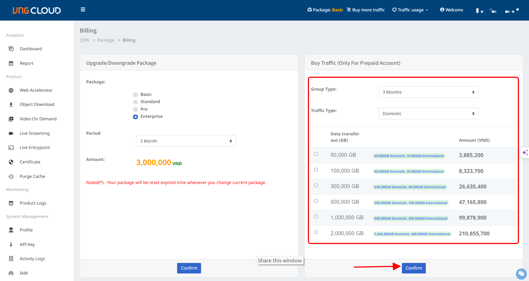Select the Standard package radio button
Viewport: 529px width, 281px height.
pos(136,102)
